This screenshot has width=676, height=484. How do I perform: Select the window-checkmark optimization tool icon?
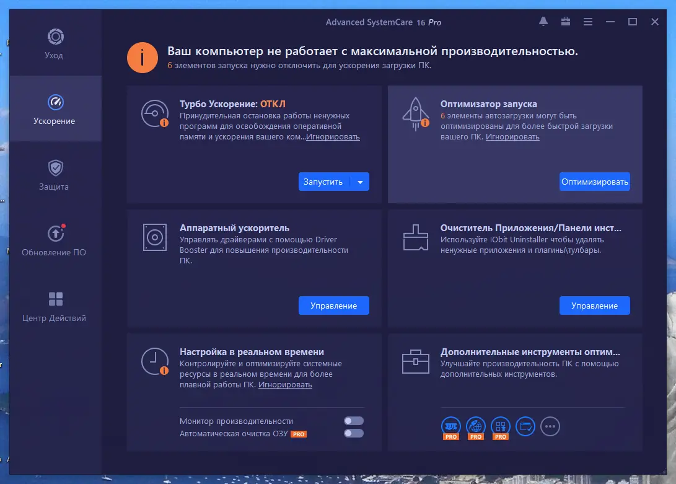525,427
